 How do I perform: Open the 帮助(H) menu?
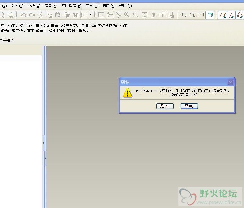[125, 6]
